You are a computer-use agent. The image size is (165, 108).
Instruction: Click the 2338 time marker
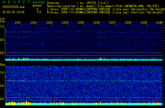(128, 23)
